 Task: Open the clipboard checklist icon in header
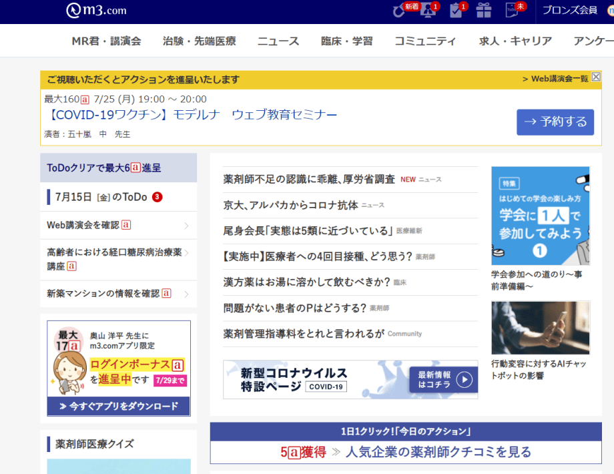pyautogui.click(x=456, y=11)
